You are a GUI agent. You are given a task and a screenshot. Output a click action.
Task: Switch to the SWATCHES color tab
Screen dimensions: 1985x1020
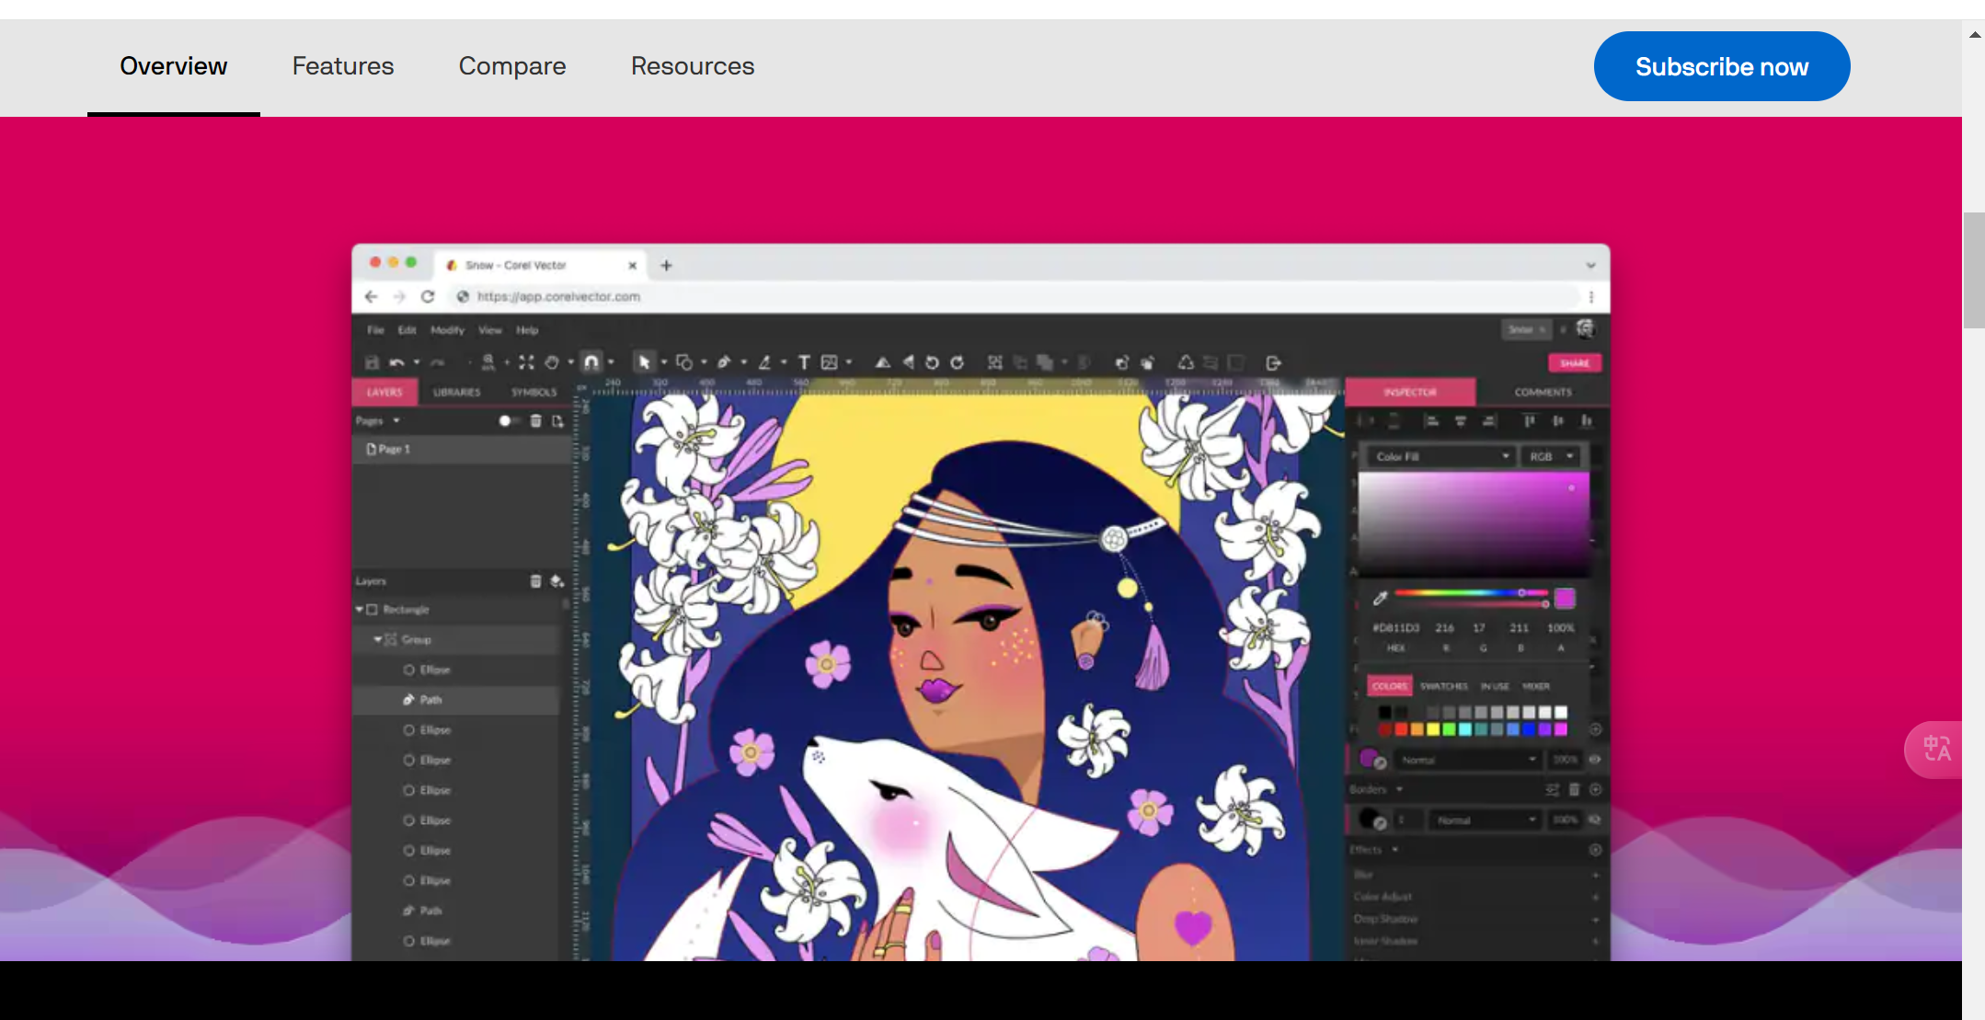coord(1443,686)
